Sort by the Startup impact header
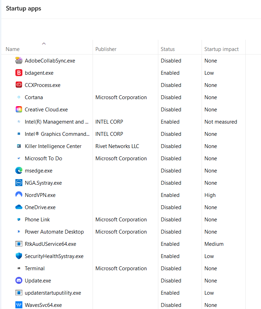Viewport: 261px width, 309px height. coord(222,49)
